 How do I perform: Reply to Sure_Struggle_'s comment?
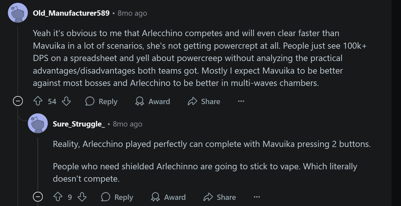(x=117, y=197)
